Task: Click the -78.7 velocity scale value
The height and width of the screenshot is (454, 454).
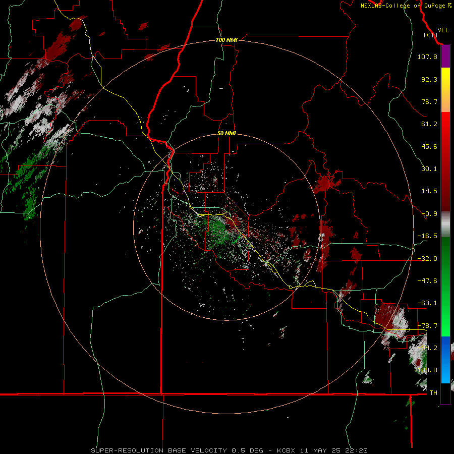Action: pyautogui.click(x=427, y=326)
